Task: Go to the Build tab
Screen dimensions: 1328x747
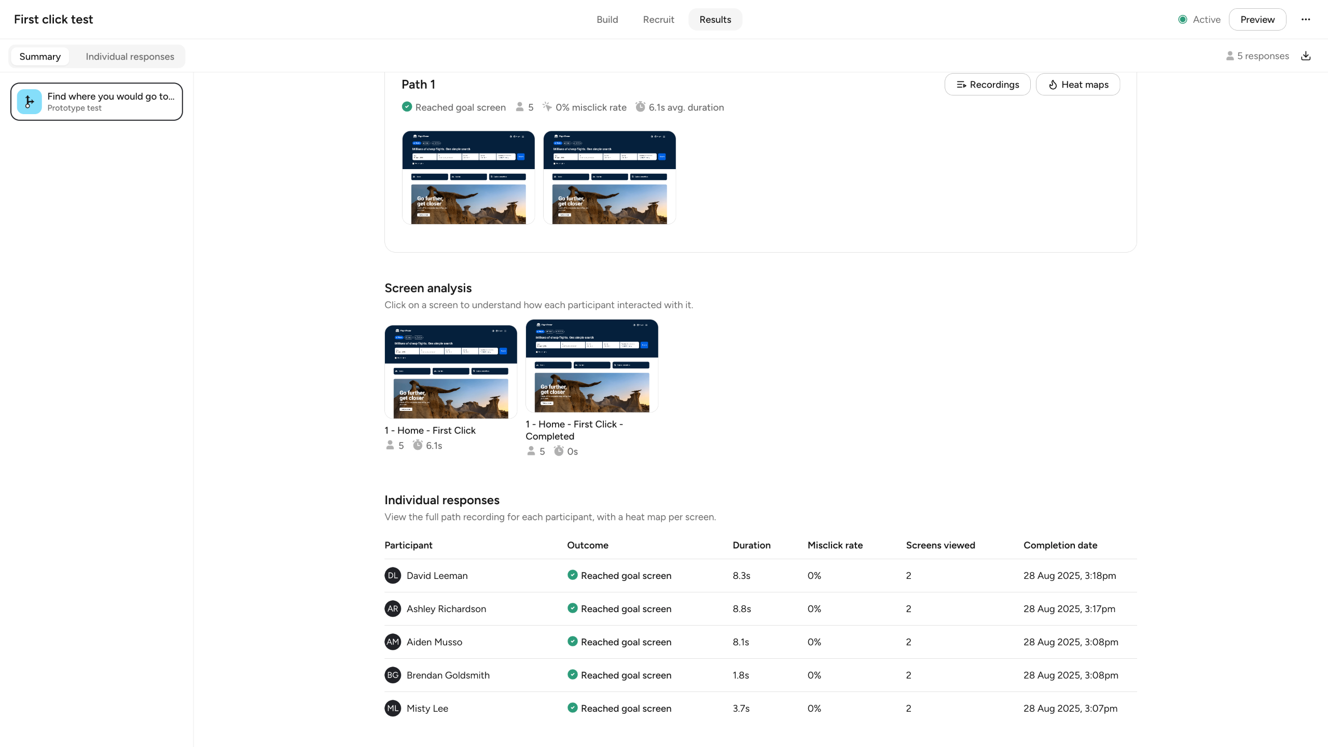Action: tap(607, 19)
